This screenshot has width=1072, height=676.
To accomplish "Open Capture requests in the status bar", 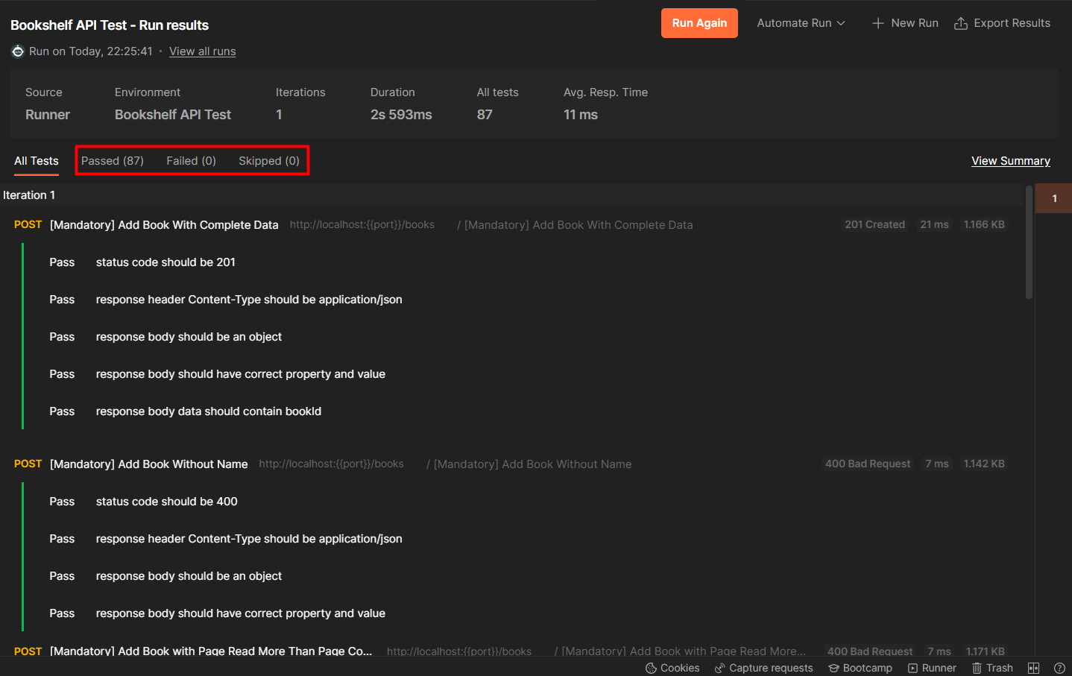I will [763, 667].
